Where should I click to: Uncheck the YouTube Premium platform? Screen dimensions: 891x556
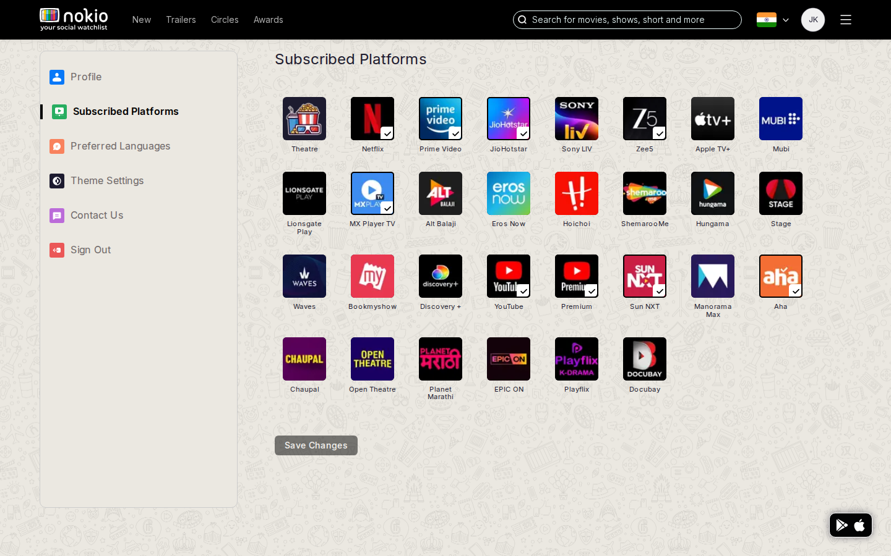[577, 276]
